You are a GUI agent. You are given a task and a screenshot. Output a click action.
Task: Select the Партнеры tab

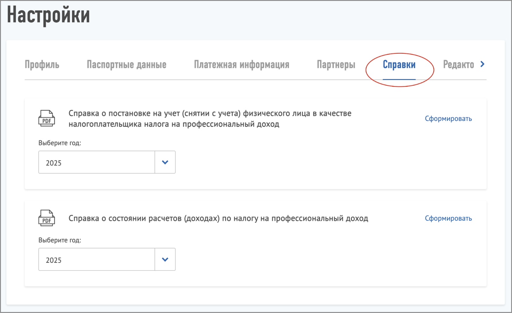tap(336, 65)
